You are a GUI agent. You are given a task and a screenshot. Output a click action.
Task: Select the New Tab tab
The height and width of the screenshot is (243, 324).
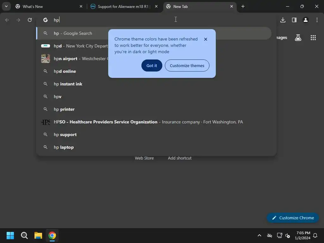click(x=200, y=6)
